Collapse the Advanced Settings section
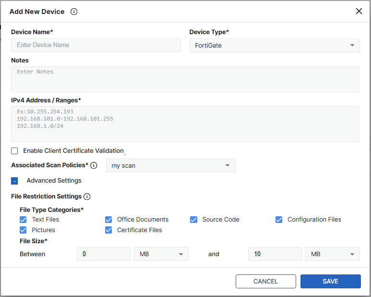This screenshot has width=371, height=297. [14, 181]
